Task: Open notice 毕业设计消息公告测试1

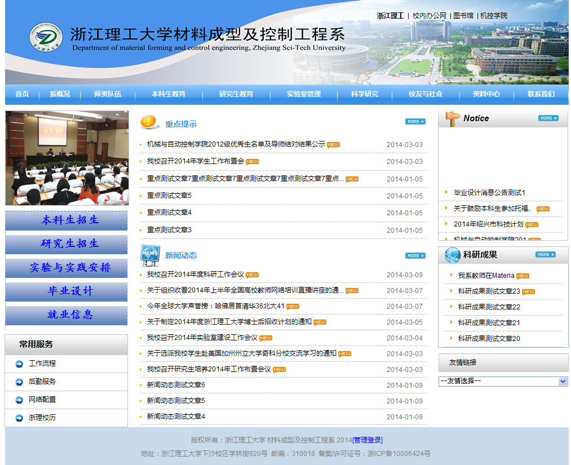Action: click(489, 193)
